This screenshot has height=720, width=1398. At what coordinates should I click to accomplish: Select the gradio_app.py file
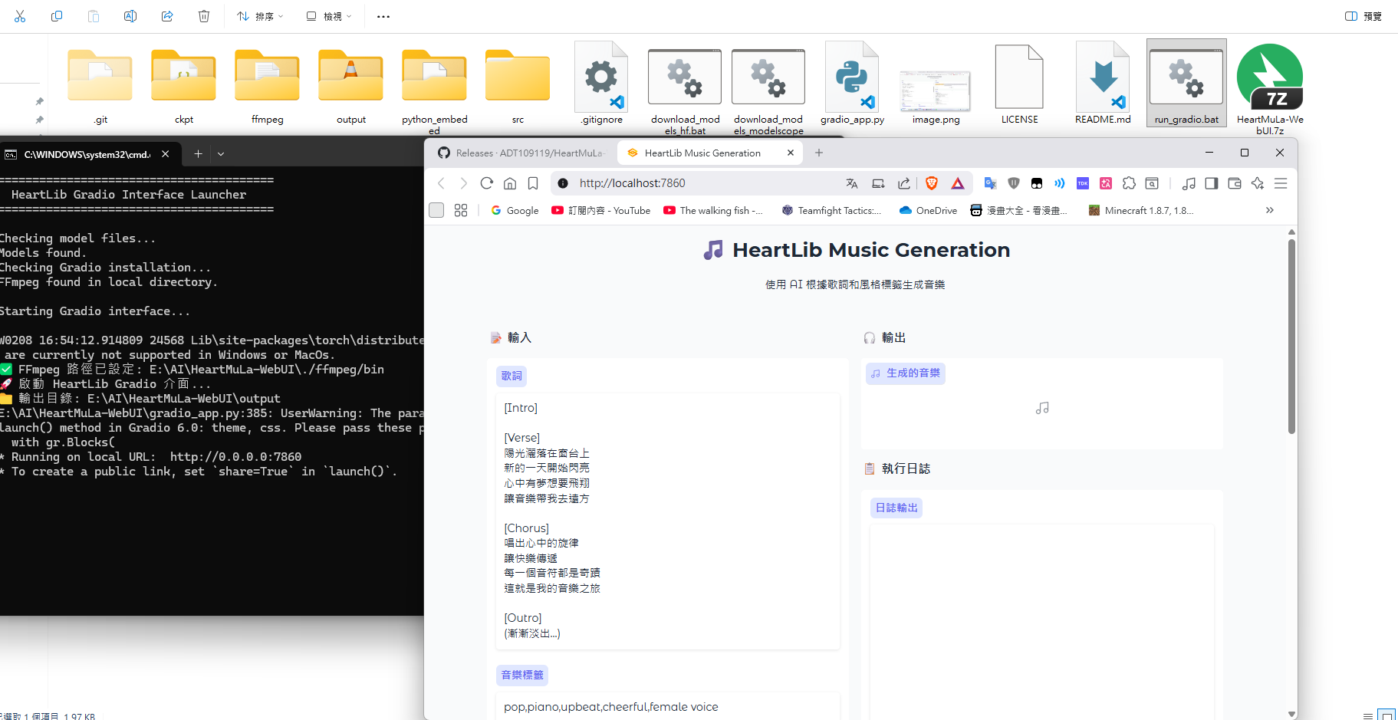(x=853, y=84)
